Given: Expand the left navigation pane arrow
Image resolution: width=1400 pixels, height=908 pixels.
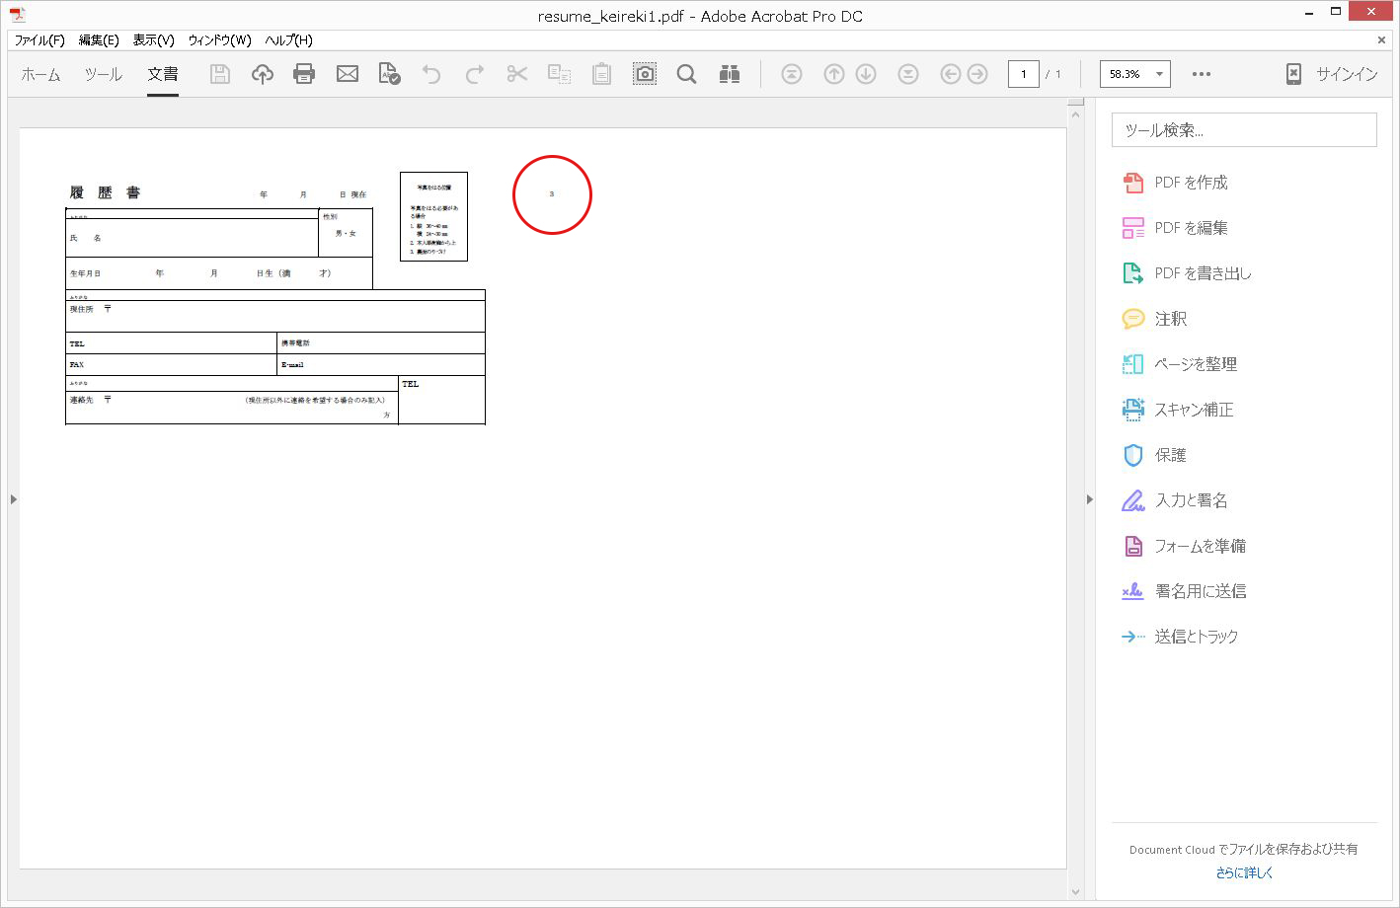Looking at the screenshot, I should 13,499.
